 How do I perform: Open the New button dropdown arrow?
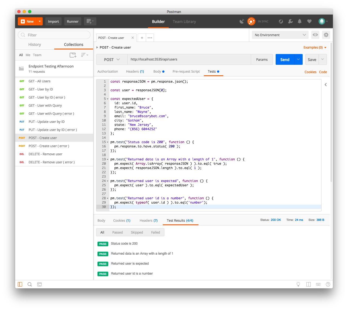click(40, 21)
